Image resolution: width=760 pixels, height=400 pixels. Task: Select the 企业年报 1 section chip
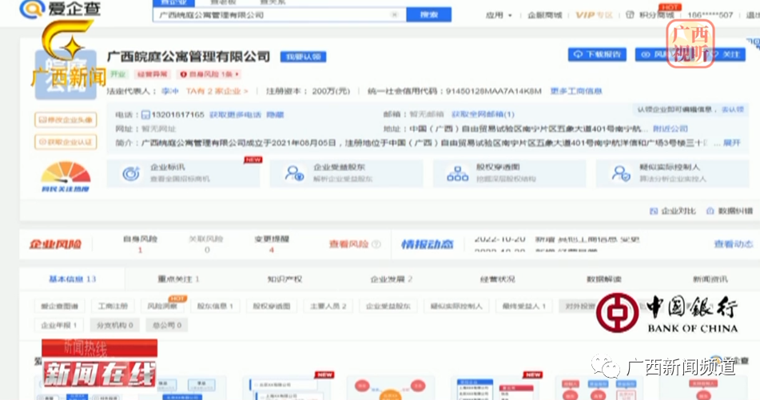click(59, 325)
